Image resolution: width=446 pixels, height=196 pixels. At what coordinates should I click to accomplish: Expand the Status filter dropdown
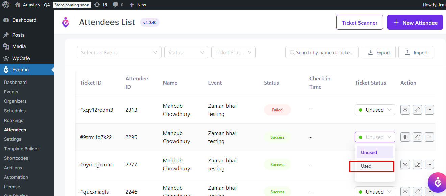click(x=186, y=52)
